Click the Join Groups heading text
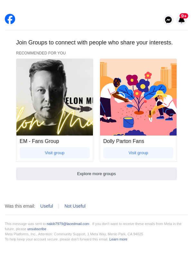 (x=94, y=42)
